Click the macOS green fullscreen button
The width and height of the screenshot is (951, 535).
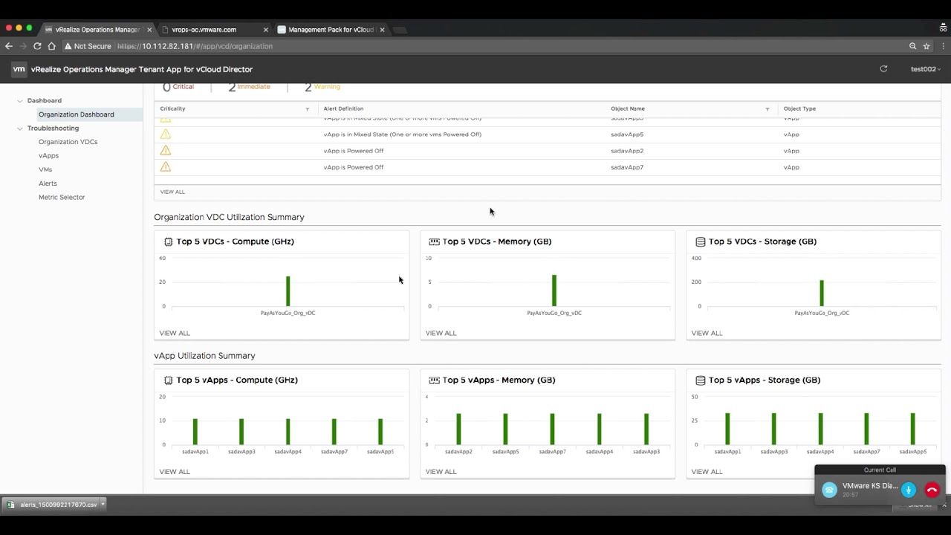(x=29, y=28)
